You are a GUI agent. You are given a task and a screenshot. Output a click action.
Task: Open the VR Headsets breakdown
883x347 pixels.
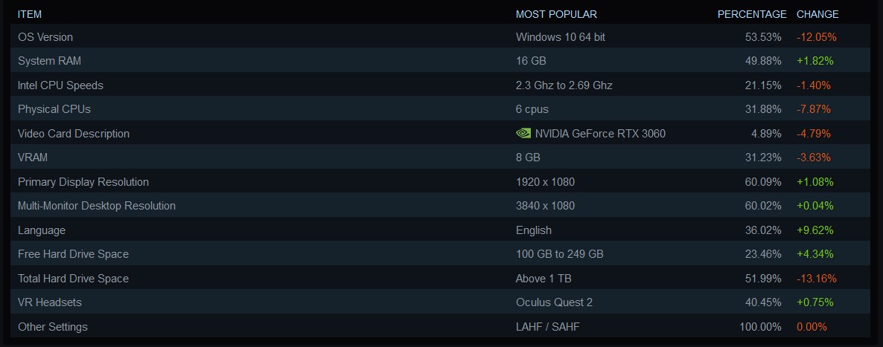(x=440, y=302)
